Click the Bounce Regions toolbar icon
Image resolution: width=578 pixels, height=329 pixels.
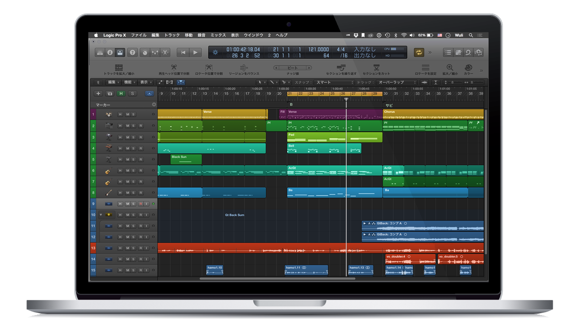tap(244, 68)
